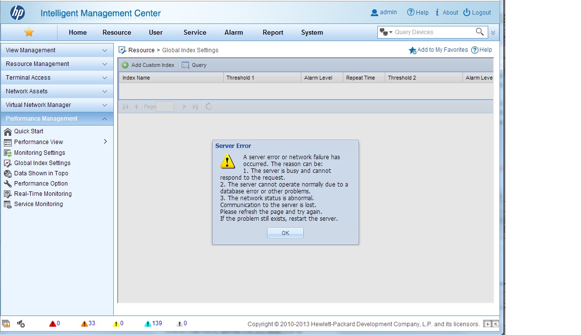Expand View Management section
581x335 pixels.
pyautogui.click(x=57, y=50)
